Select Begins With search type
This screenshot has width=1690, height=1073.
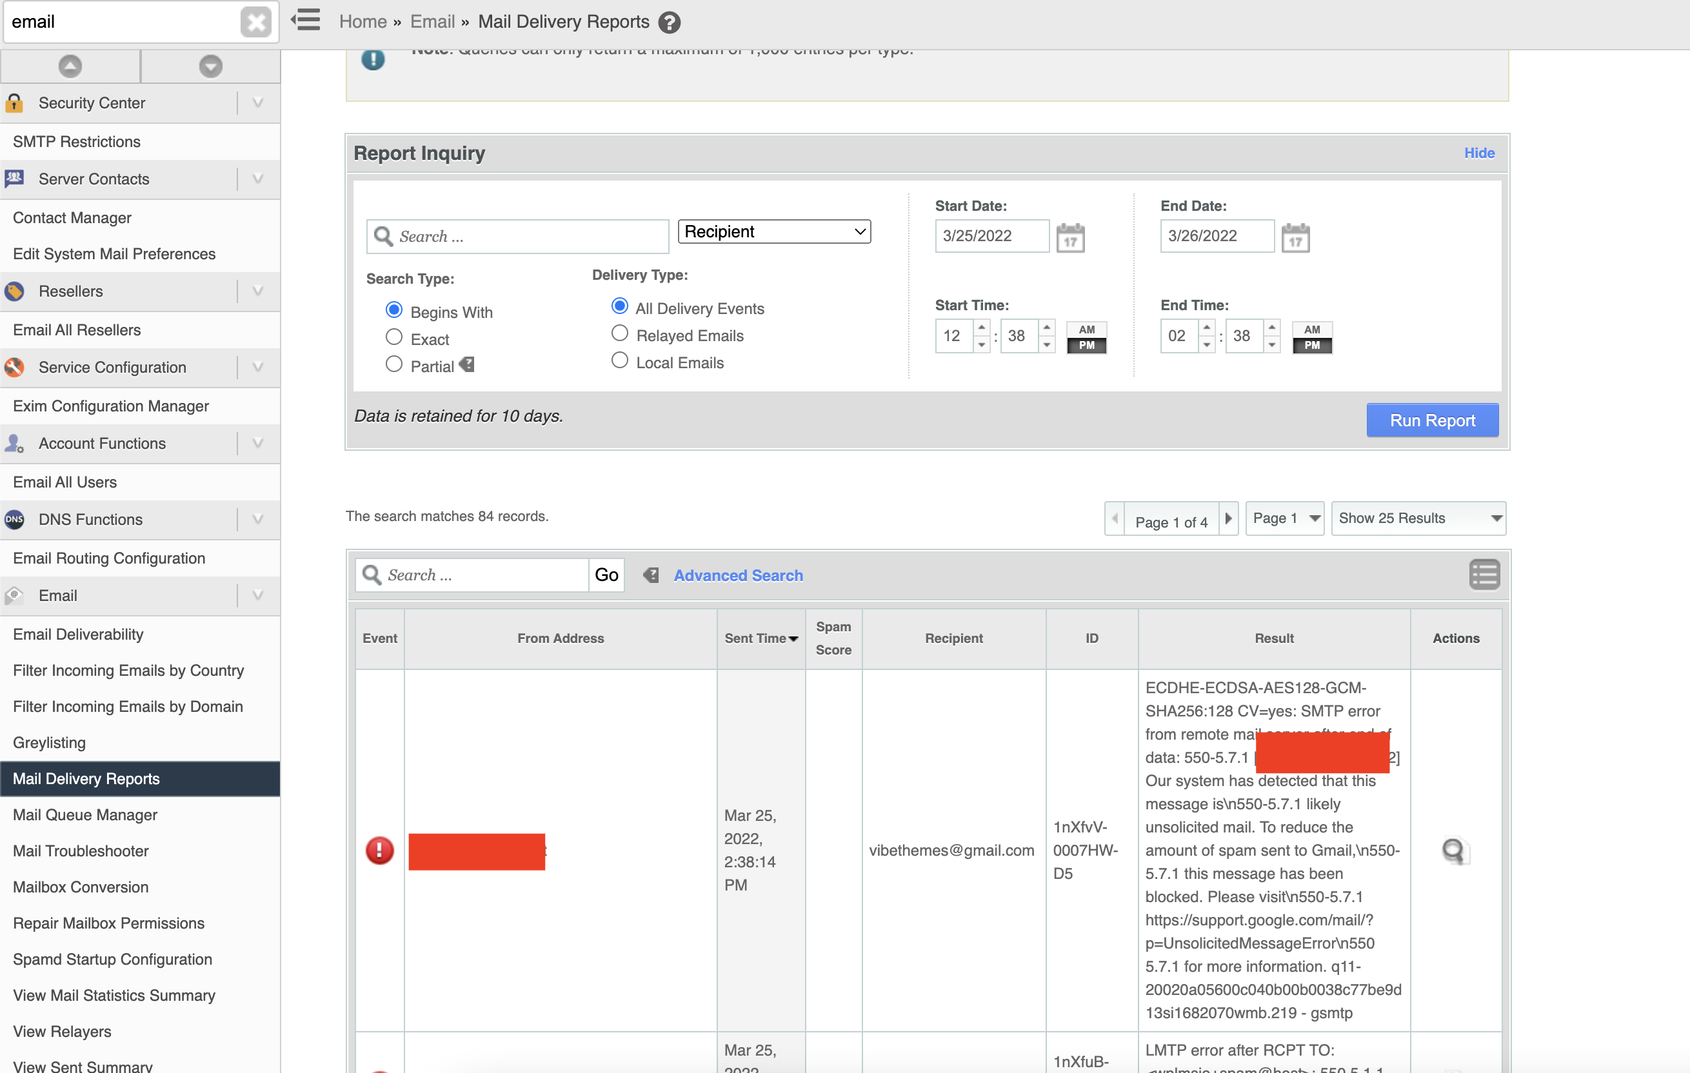394,310
